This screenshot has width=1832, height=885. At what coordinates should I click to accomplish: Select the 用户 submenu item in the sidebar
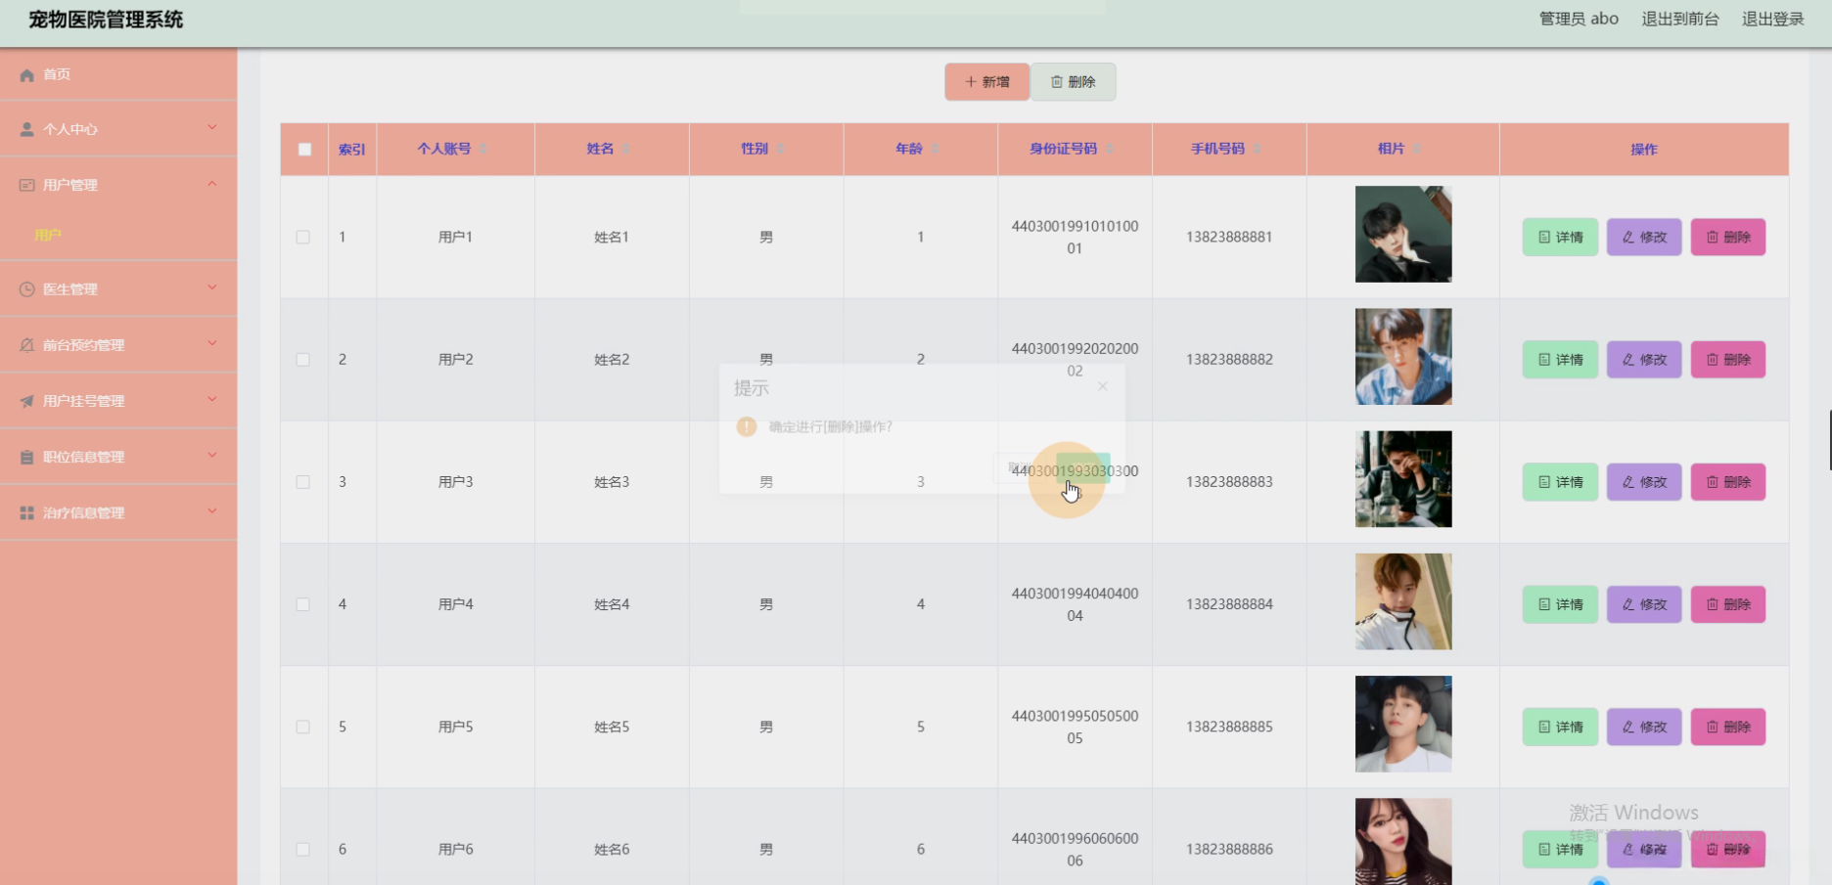48,235
